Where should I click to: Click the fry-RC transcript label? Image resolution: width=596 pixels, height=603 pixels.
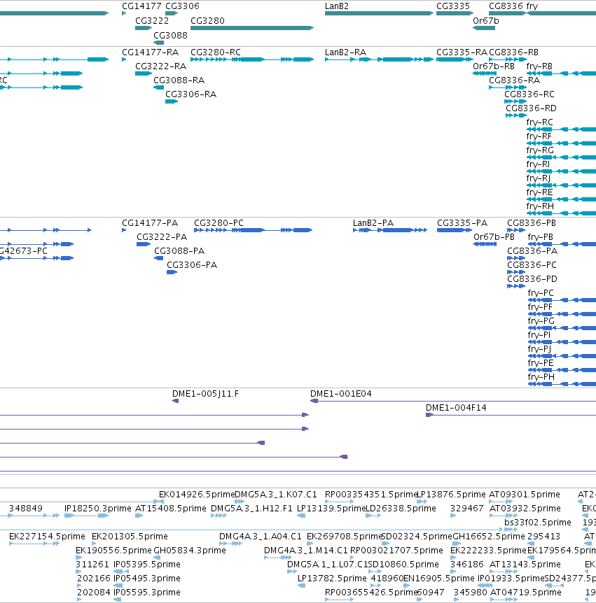pos(540,122)
